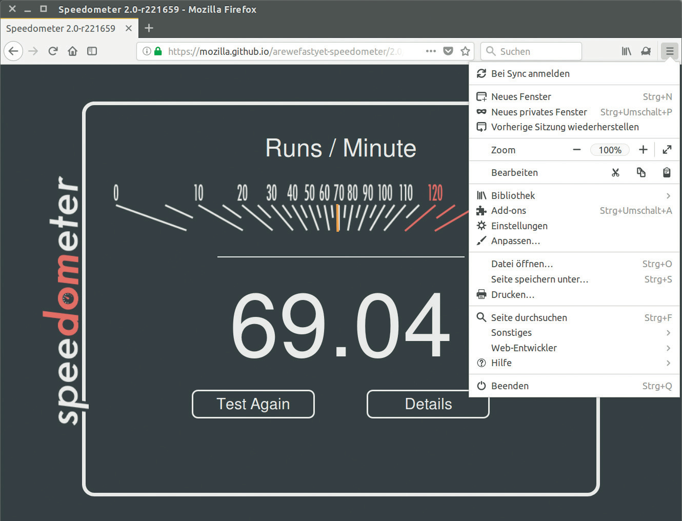The height and width of the screenshot is (521, 682).
Task: Toggle fullscreen mode from Zoom row
Action: coord(667,150)
